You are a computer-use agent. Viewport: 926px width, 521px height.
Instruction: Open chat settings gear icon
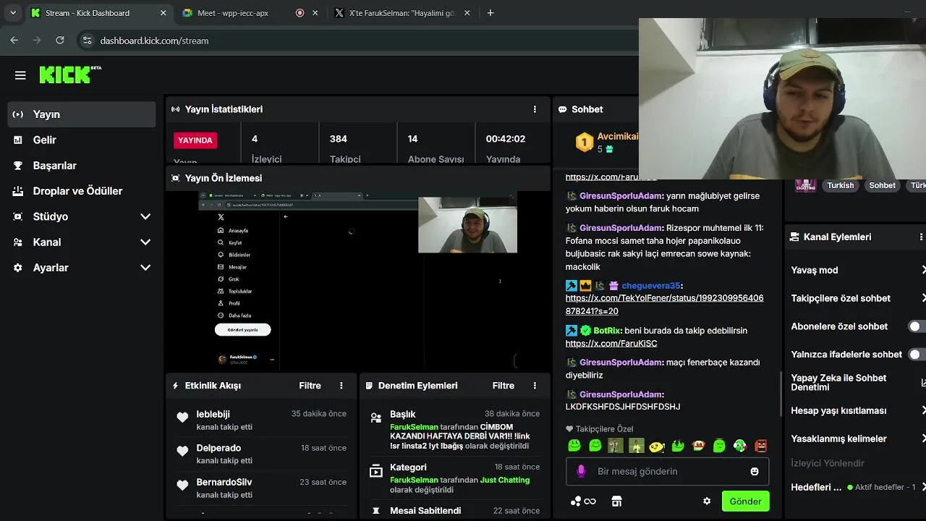click(707, 501)
